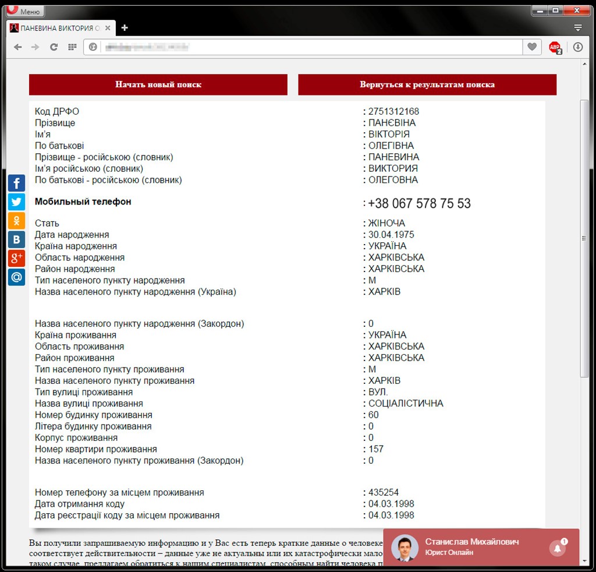The height and width of the screenshot is (572, 596).
Task: Share via Mail.ru @ icon
Action: point(16,277)
